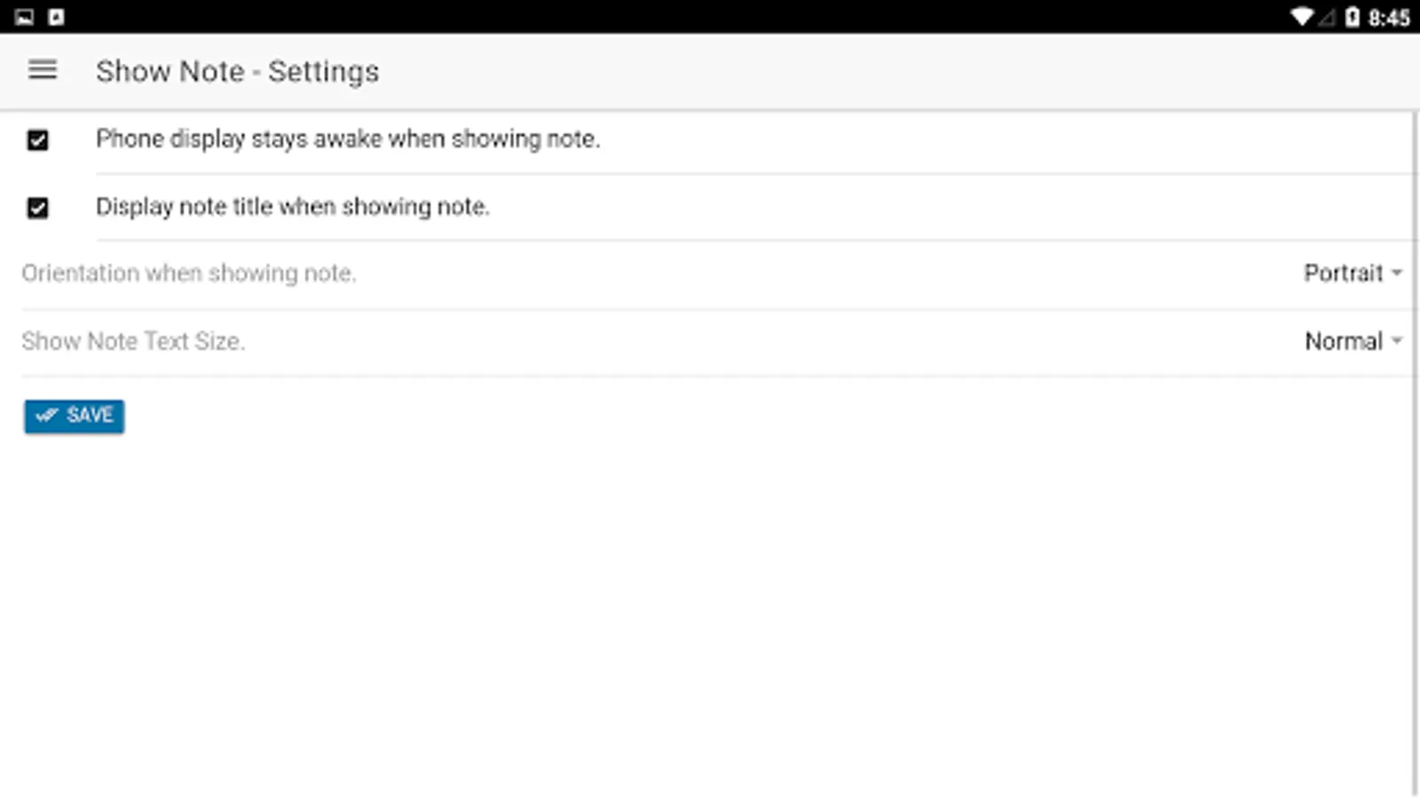Image resolution: width=1420 pixels, height=799 pixels.
Task: Uncheck the phone display stays awake checkbox
Action: point(37,140)
